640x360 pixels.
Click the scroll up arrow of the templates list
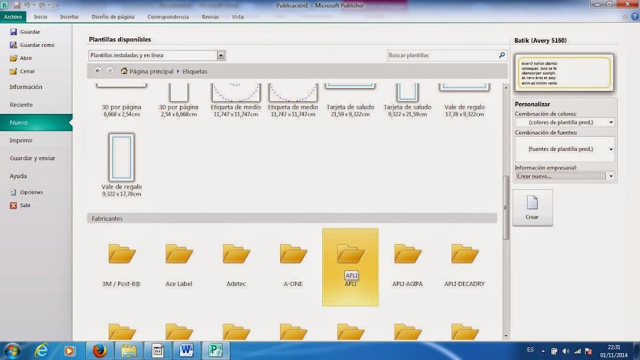coord(506,88)
